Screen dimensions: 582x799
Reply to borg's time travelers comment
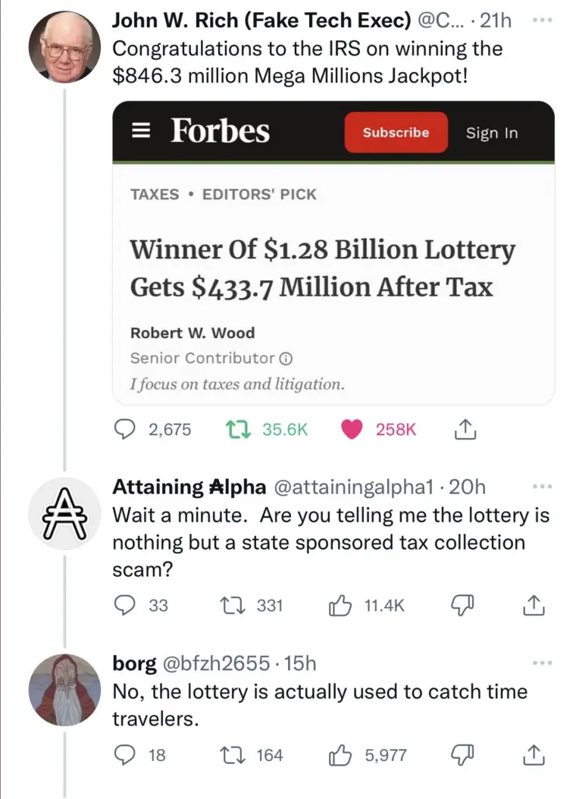point(124,755)
